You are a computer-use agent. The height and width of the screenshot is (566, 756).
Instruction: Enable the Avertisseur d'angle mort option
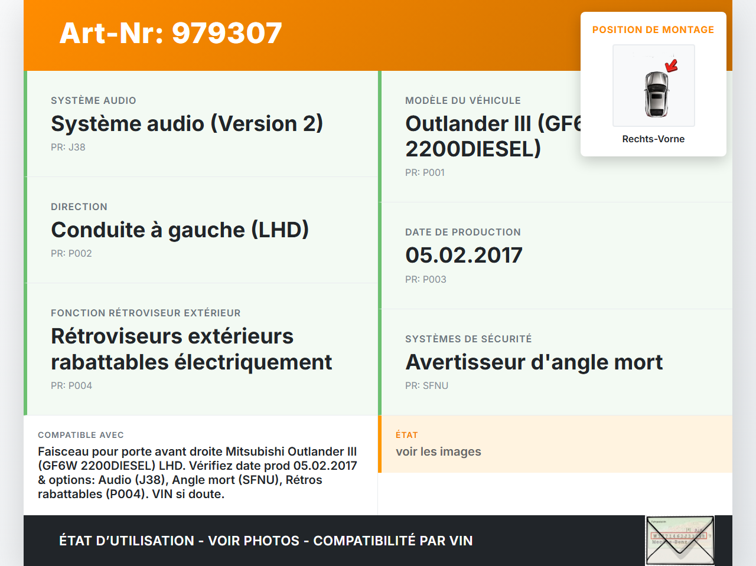(x=534, y=362)
